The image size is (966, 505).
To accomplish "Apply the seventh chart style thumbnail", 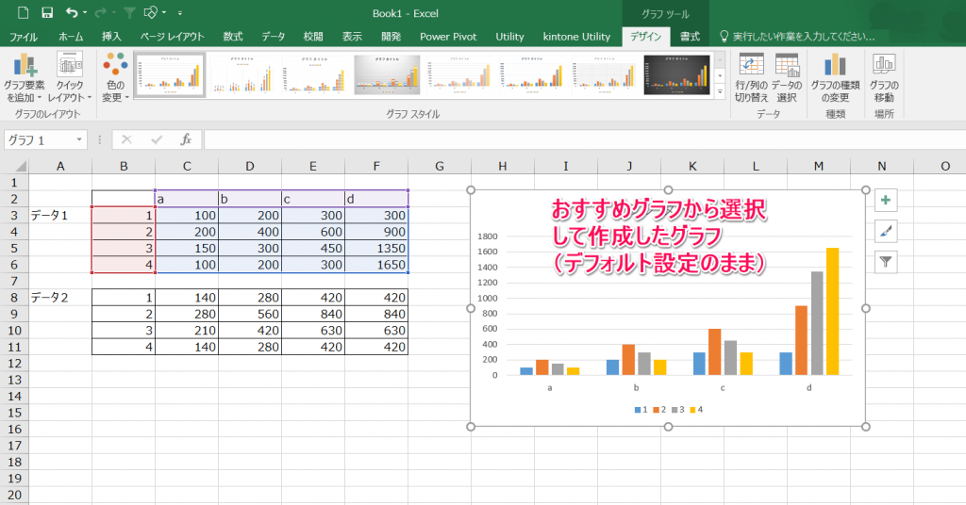I will 605,75.
